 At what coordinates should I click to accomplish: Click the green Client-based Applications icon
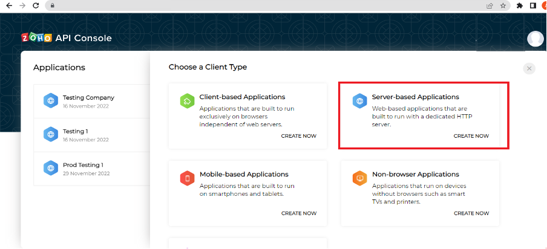click(x=187, y=102)
